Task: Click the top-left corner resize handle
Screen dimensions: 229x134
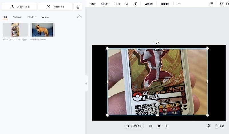Action: [x=107, y=48]
